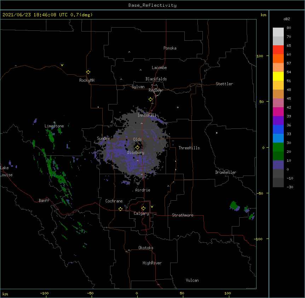This screenshot has height=298, width=305.
Task: Click the green swatch between 30 and 20
Action: point(278,147)
